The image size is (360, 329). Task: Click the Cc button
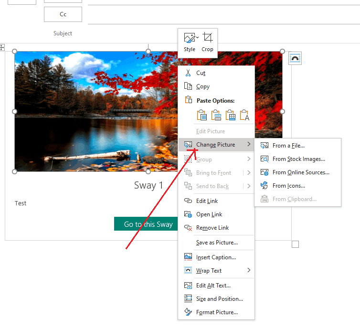pos(63,14)
